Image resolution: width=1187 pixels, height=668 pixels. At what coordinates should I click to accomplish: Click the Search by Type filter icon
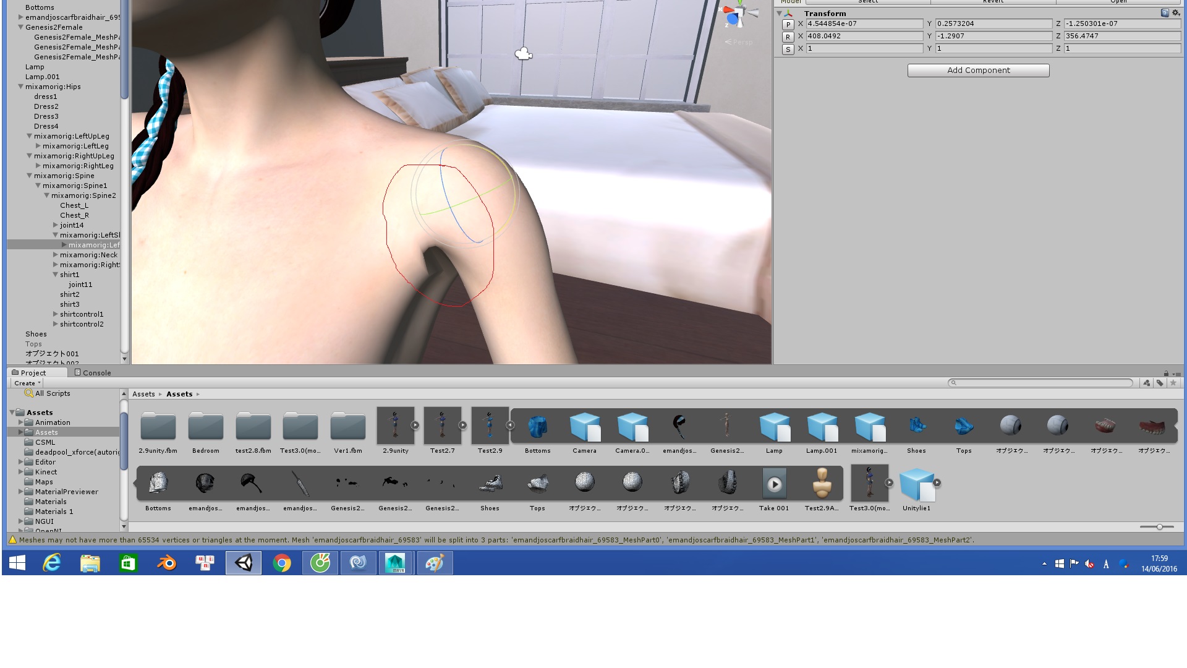click(1147, 383)
